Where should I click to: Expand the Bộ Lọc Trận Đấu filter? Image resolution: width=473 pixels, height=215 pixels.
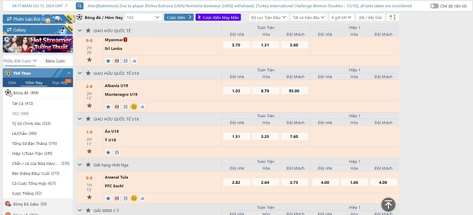point(269,18)
